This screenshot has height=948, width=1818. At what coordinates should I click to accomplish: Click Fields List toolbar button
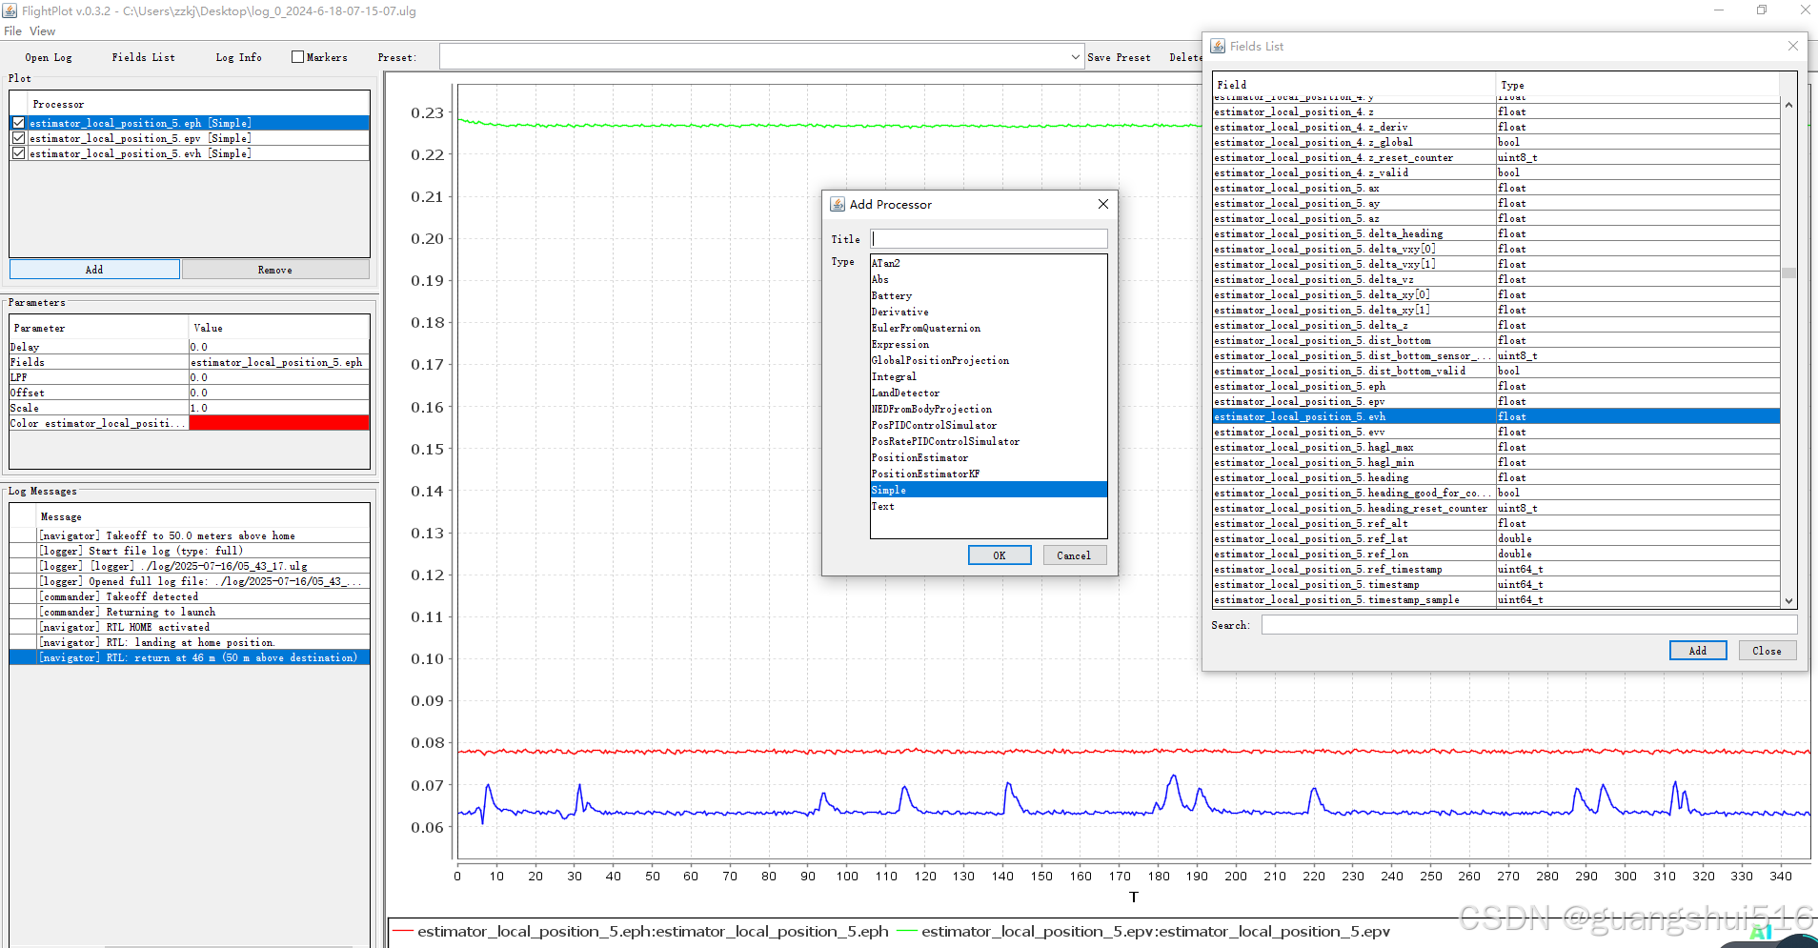click(144, 57)
